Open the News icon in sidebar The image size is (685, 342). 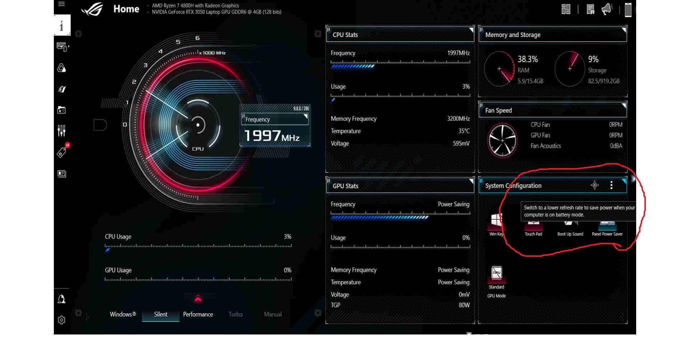[x=62, y=174]
